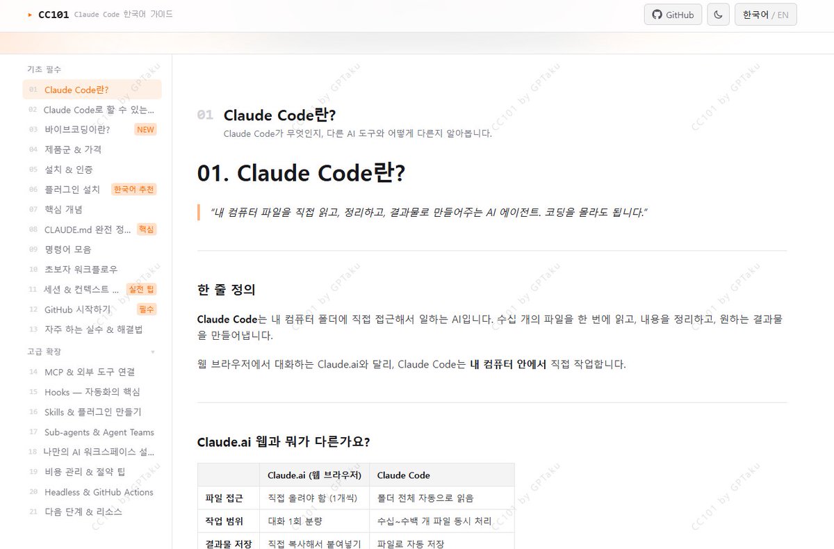Click heading '01. Claude Code란?'

coord(301,173)
